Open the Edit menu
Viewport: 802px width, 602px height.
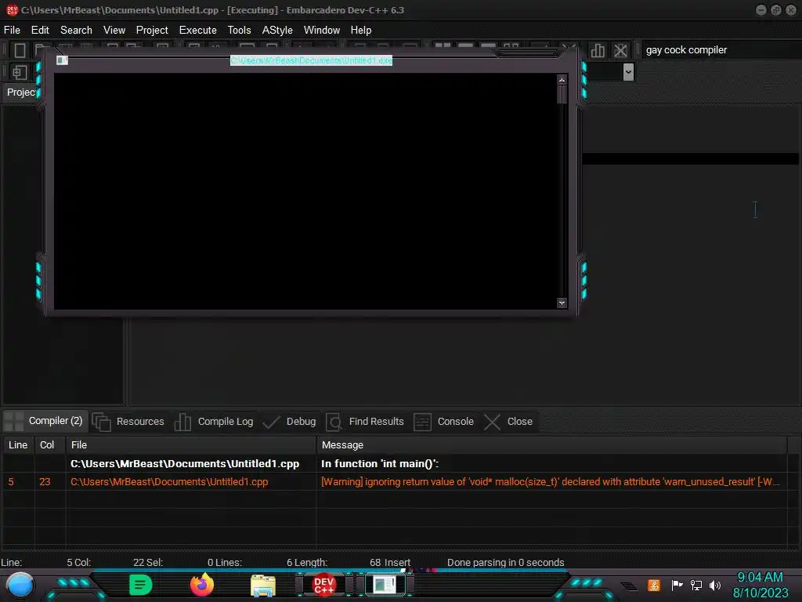pos(40,31)
